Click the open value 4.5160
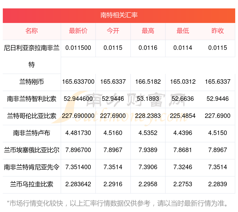 click(x=113, y=133)
